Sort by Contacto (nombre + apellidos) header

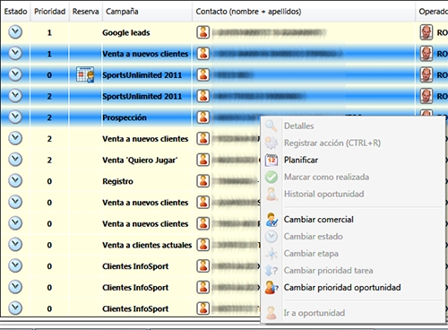click(304, 12)
